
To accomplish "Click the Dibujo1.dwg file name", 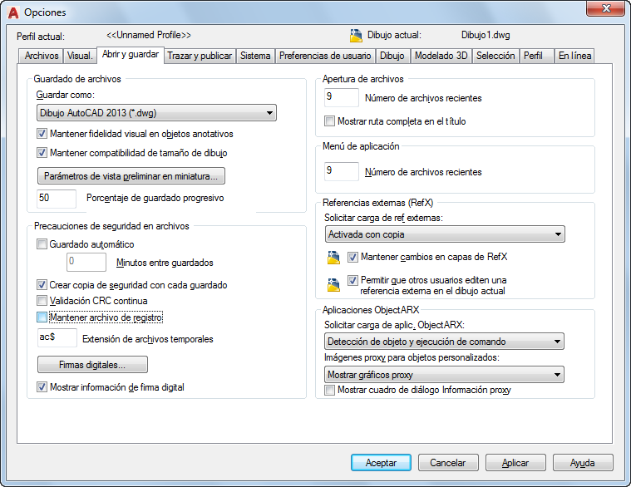I will click(486, 36).
